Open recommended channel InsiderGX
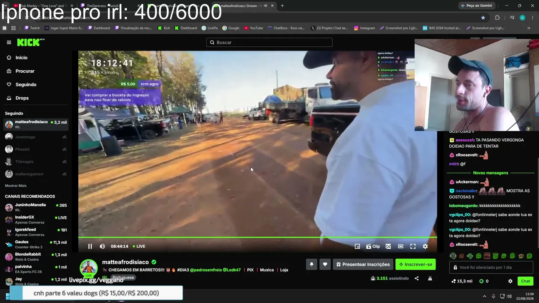This screenshot has height=303, width=539. (36, 220)
